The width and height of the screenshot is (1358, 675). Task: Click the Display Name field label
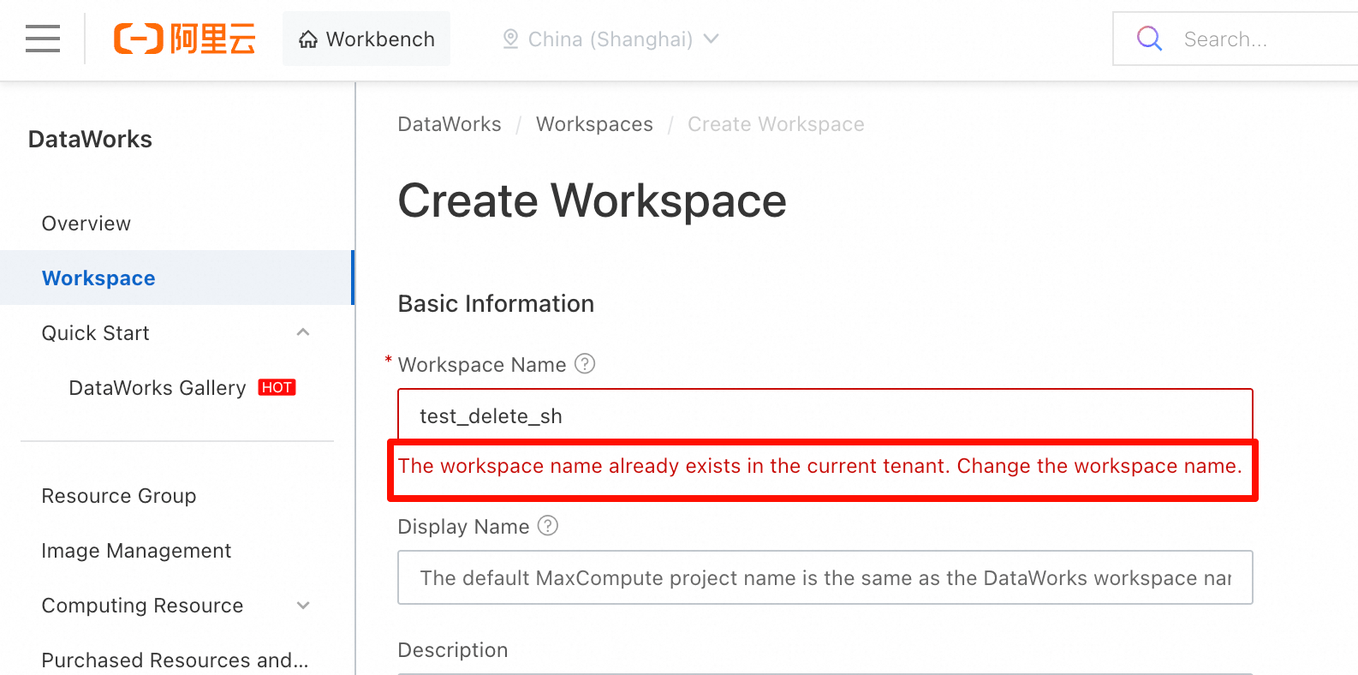[x=463, y=526]
